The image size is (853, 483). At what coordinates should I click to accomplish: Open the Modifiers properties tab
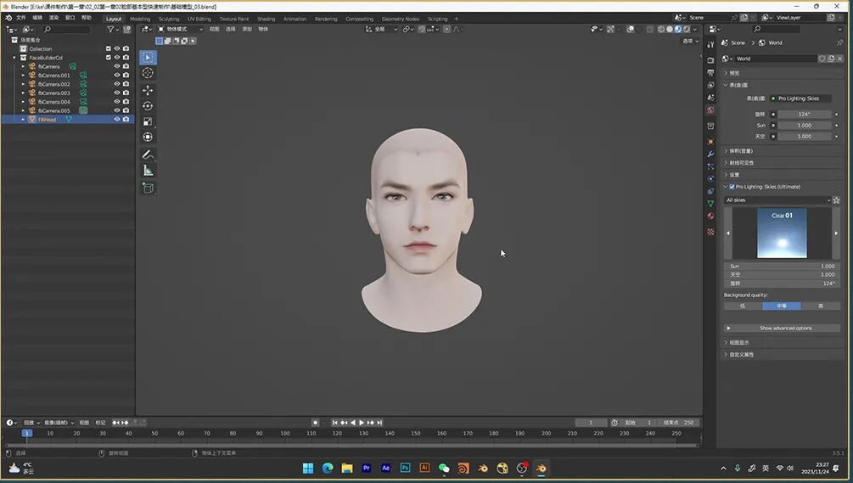[x=710, y=154]
